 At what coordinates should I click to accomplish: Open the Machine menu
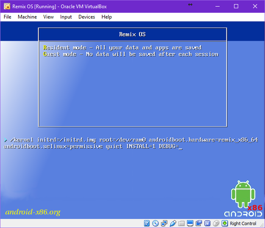[27, 17]
